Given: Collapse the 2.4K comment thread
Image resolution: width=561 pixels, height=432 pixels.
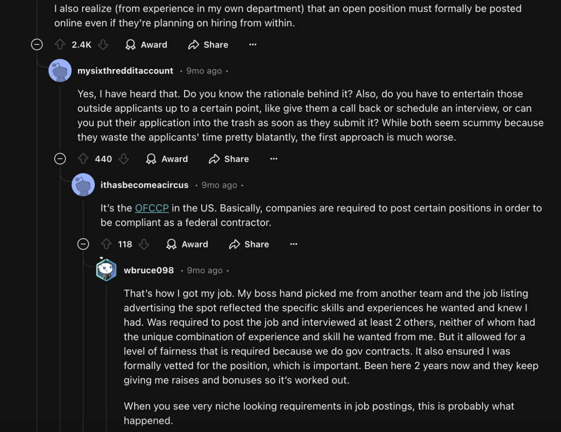Looking at the screenshot, I should coord(37,45).
